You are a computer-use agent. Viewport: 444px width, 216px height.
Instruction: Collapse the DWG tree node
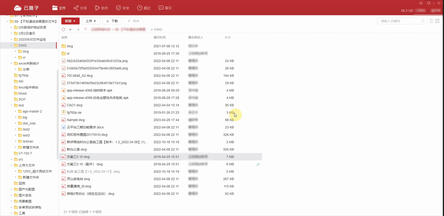[x=11, y=45]
